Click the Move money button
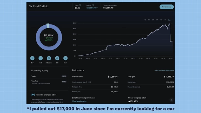This screenshot has width=201, height=113. (x=166, y=7)
